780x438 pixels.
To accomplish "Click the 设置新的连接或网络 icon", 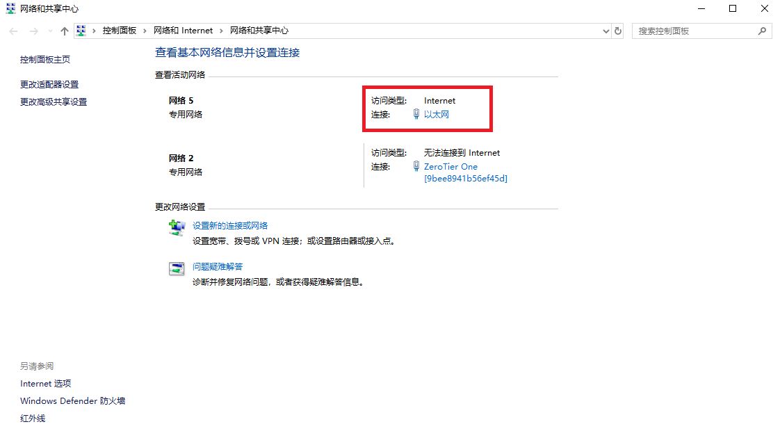I will point(177,227).
